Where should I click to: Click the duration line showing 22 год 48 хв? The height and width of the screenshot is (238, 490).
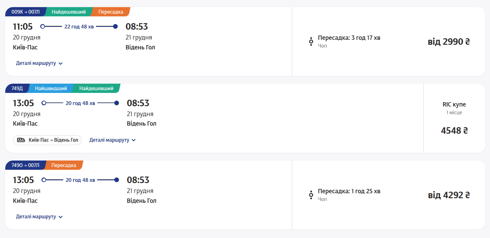point(79,26)
